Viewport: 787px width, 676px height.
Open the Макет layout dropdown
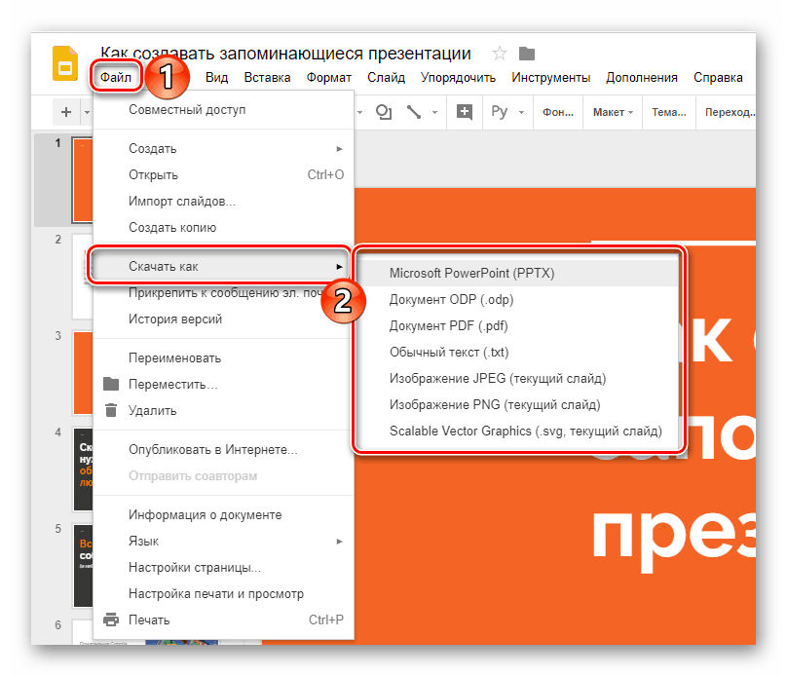(613, 112)
